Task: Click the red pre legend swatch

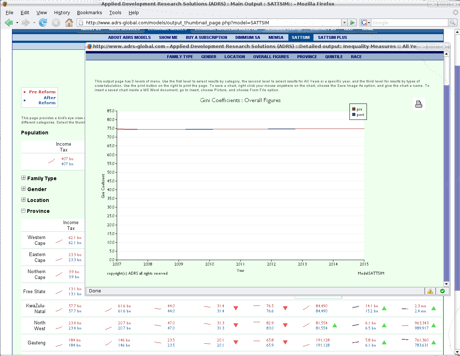Action: (x=354, y=109)
